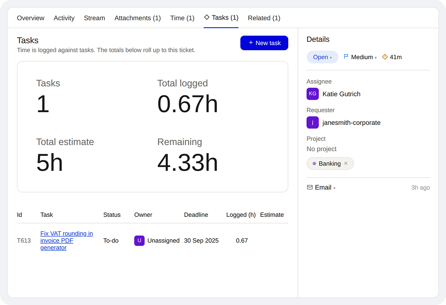Image resolution: width=446 pixels, height=305 pixels.
Task: Switch to the Activity tab
Action: 64,18
